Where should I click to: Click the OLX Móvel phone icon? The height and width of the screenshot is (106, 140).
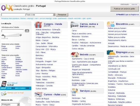click(x=4, y=84)
